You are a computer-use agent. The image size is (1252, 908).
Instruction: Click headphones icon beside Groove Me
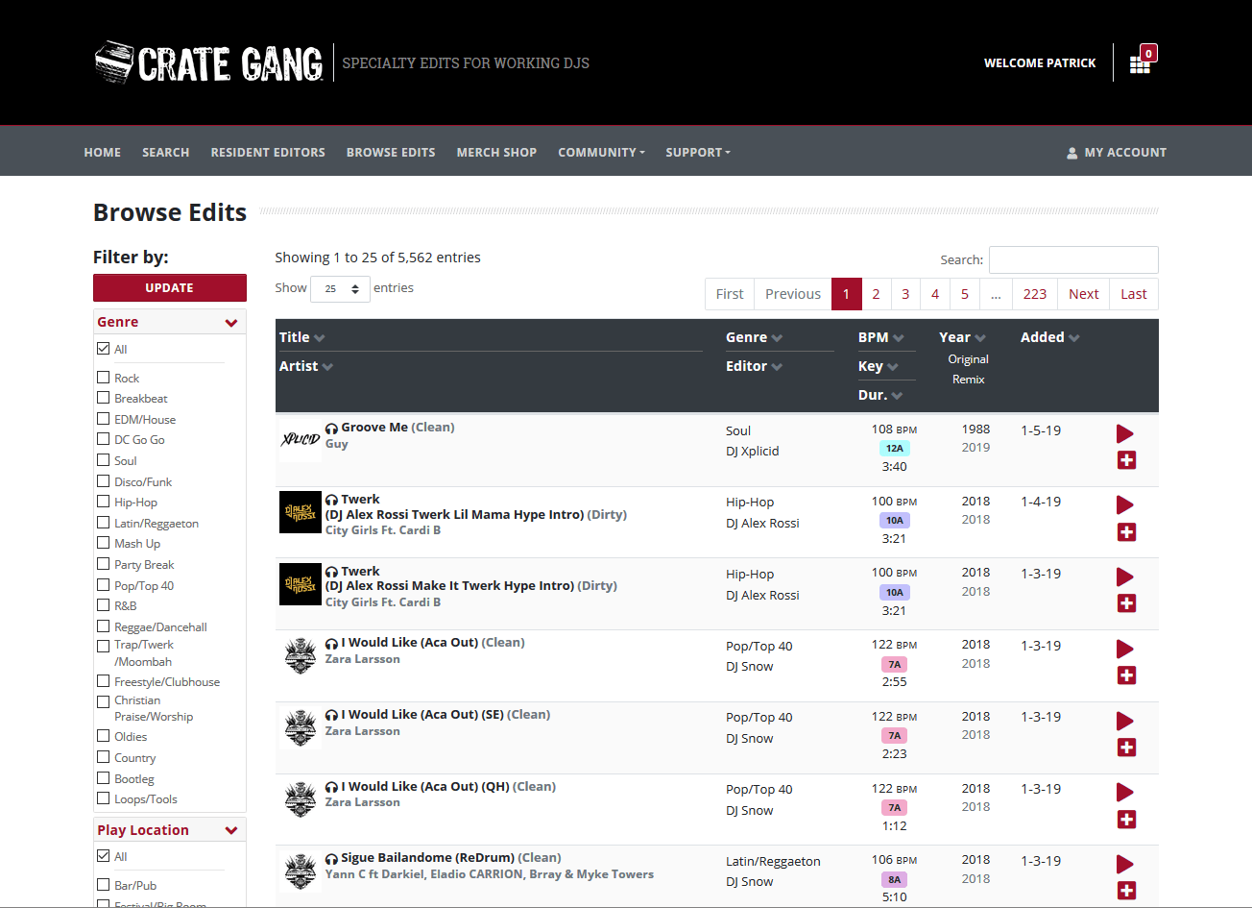point(331,429)
